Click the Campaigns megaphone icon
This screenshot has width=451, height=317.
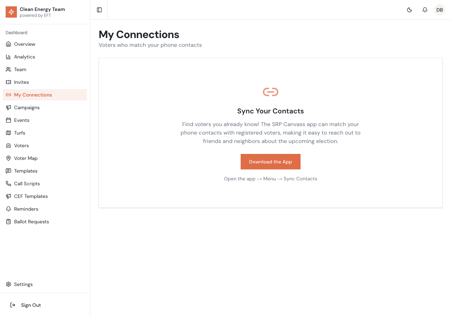tap(8, 107)
